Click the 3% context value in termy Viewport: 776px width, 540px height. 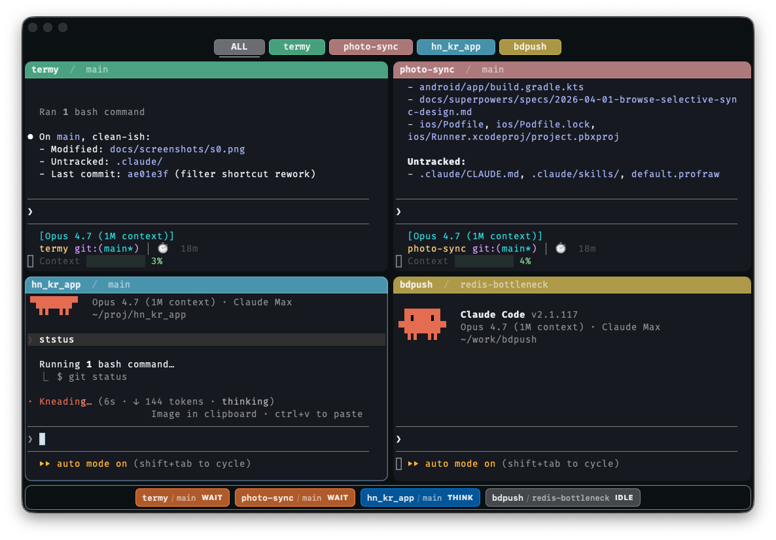[x=157, y=261]
